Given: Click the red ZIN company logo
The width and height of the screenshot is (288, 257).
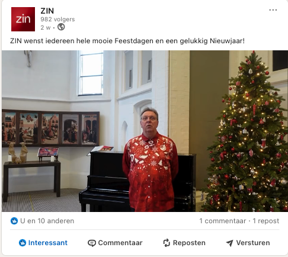Looking at the screenshot, I should [23, 19].
